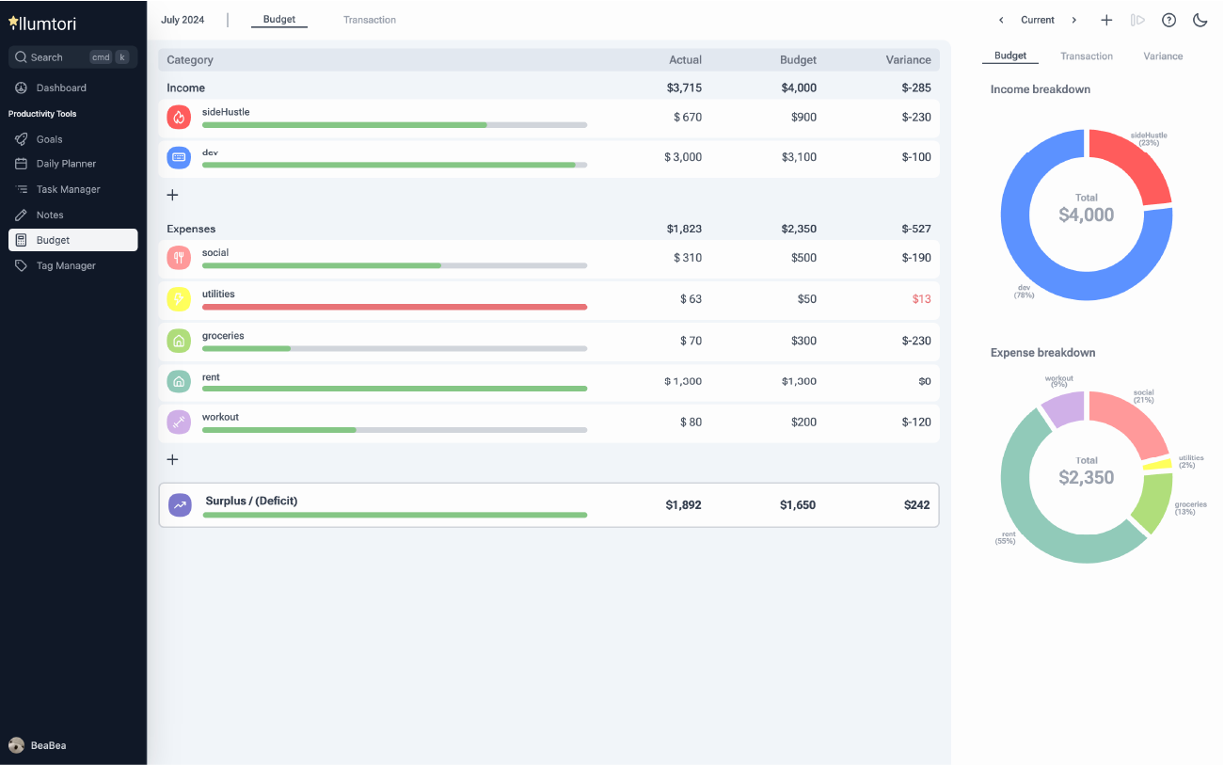This screenshot has width=1224, height=765.
Task: Click the groceries progress bar
Action: pyautogui.click(x=394, y=348)
